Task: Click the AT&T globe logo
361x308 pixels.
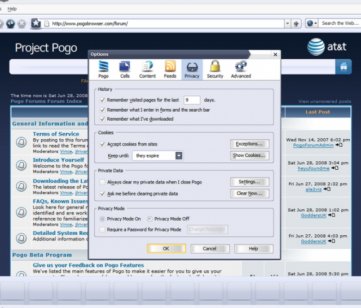Action: (316, 47)
